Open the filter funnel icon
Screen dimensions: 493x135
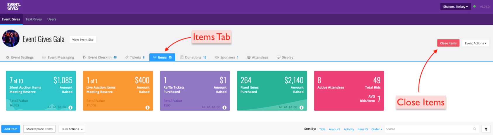pyautogui.click(x=486, y=129)
